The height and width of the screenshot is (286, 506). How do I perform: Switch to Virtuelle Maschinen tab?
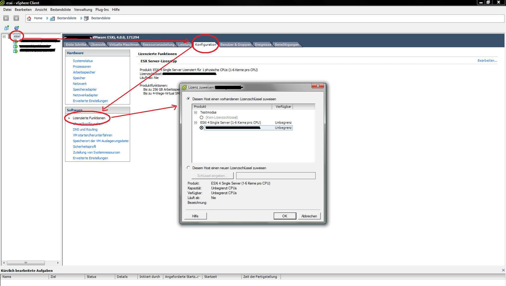click(x=124, y=45)
